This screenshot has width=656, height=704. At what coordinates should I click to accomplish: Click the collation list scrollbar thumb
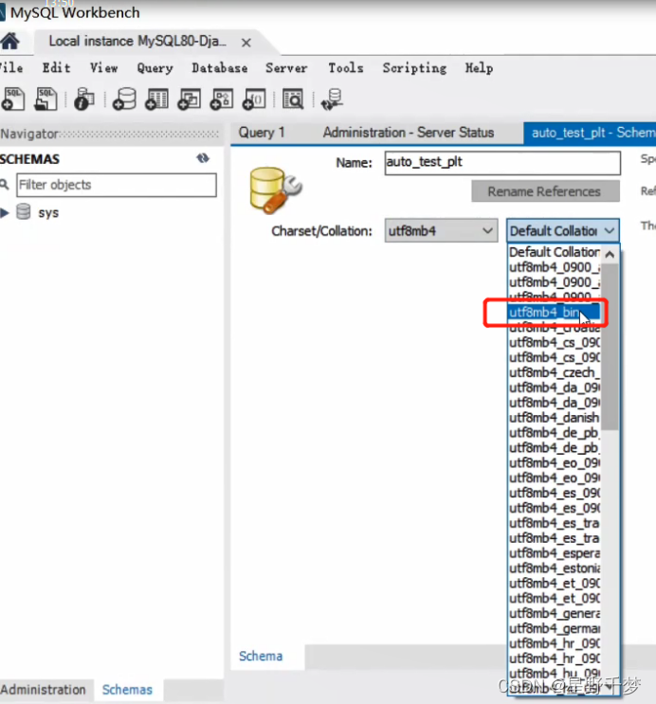click(610, 347)
